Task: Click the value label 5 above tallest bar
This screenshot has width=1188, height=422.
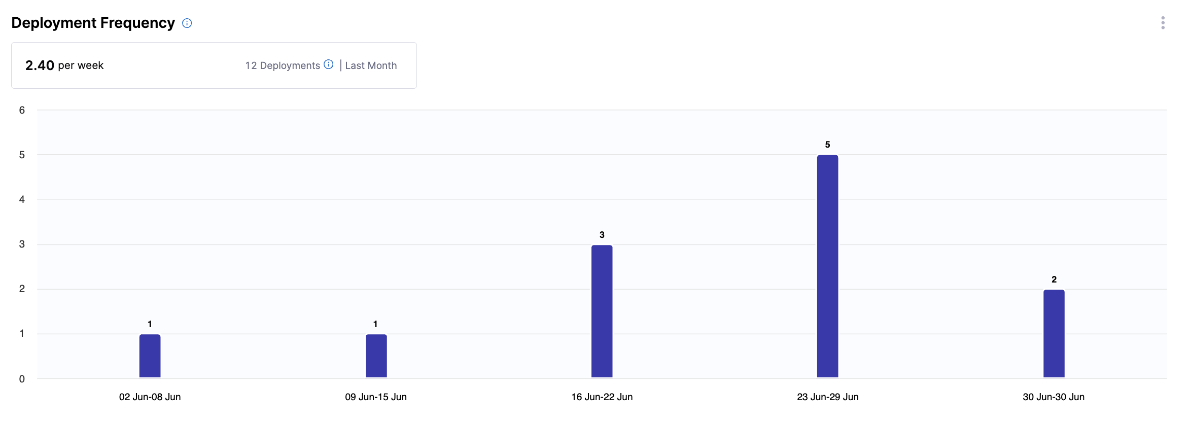Action: pyautogui.click(x=827, y=145)
